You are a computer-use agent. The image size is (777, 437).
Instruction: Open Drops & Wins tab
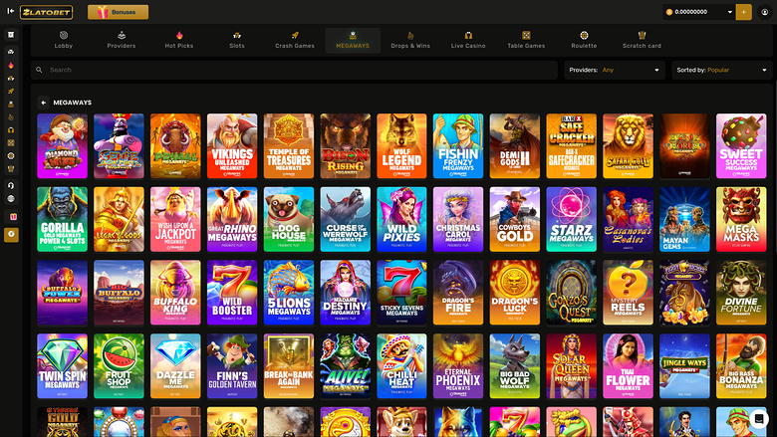[x=410, y=40]
